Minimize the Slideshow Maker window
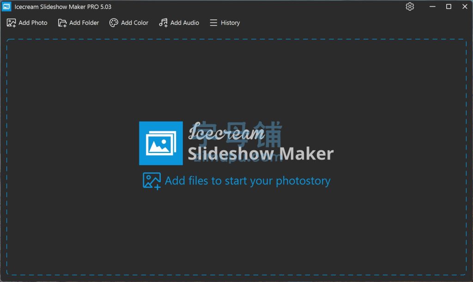This screenshot has width=473, height=282. (x=432, y=6)
